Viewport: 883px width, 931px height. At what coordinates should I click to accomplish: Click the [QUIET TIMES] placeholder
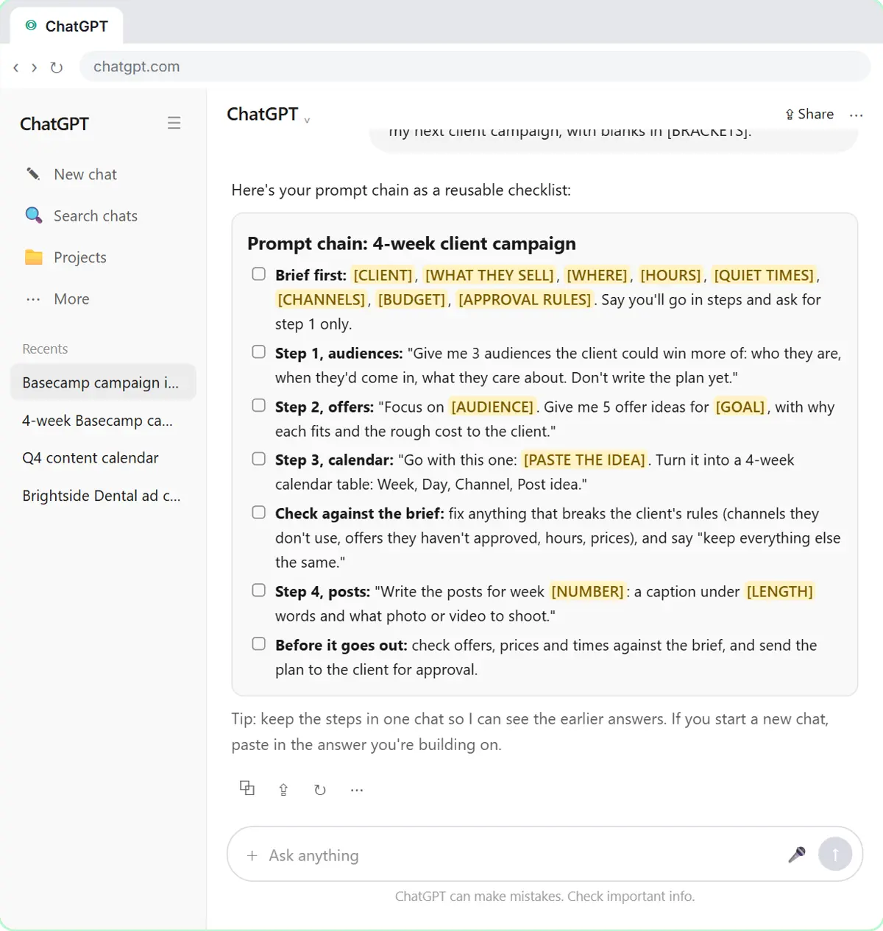point(764,275)
